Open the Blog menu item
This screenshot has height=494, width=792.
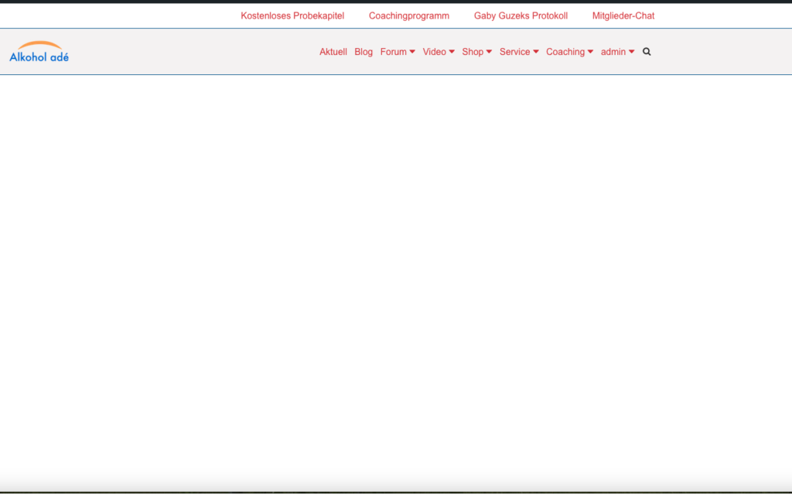tap(364, 52)
